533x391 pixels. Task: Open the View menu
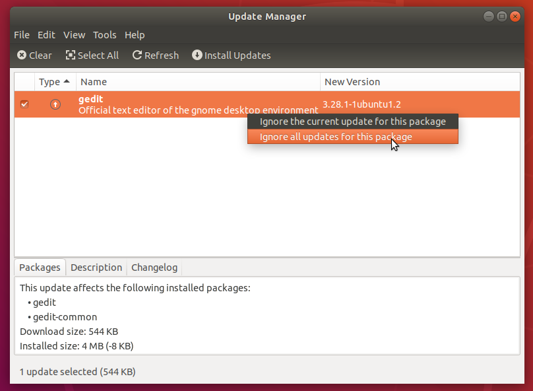click(74, 34)
